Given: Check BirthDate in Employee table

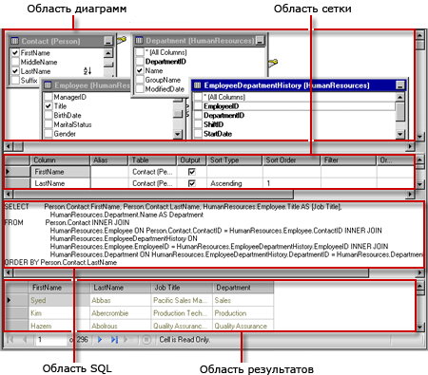Looking at the screenshot, I should 48,115.
